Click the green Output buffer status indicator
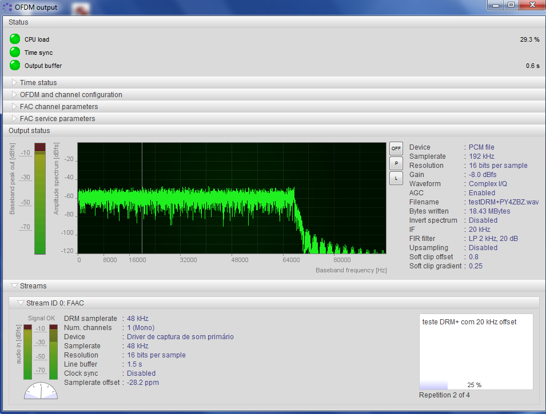The width and height of the screenshot is (546, 414). (15, 66)
